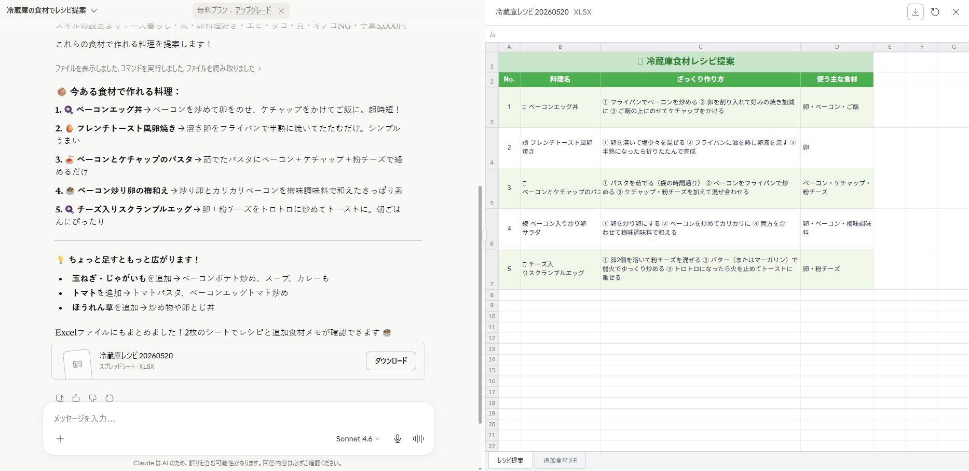
Task: Select the 卵・ベーコン・ご飯 ingredients cell
Action: pyautogui.click(x=837, y=107)
